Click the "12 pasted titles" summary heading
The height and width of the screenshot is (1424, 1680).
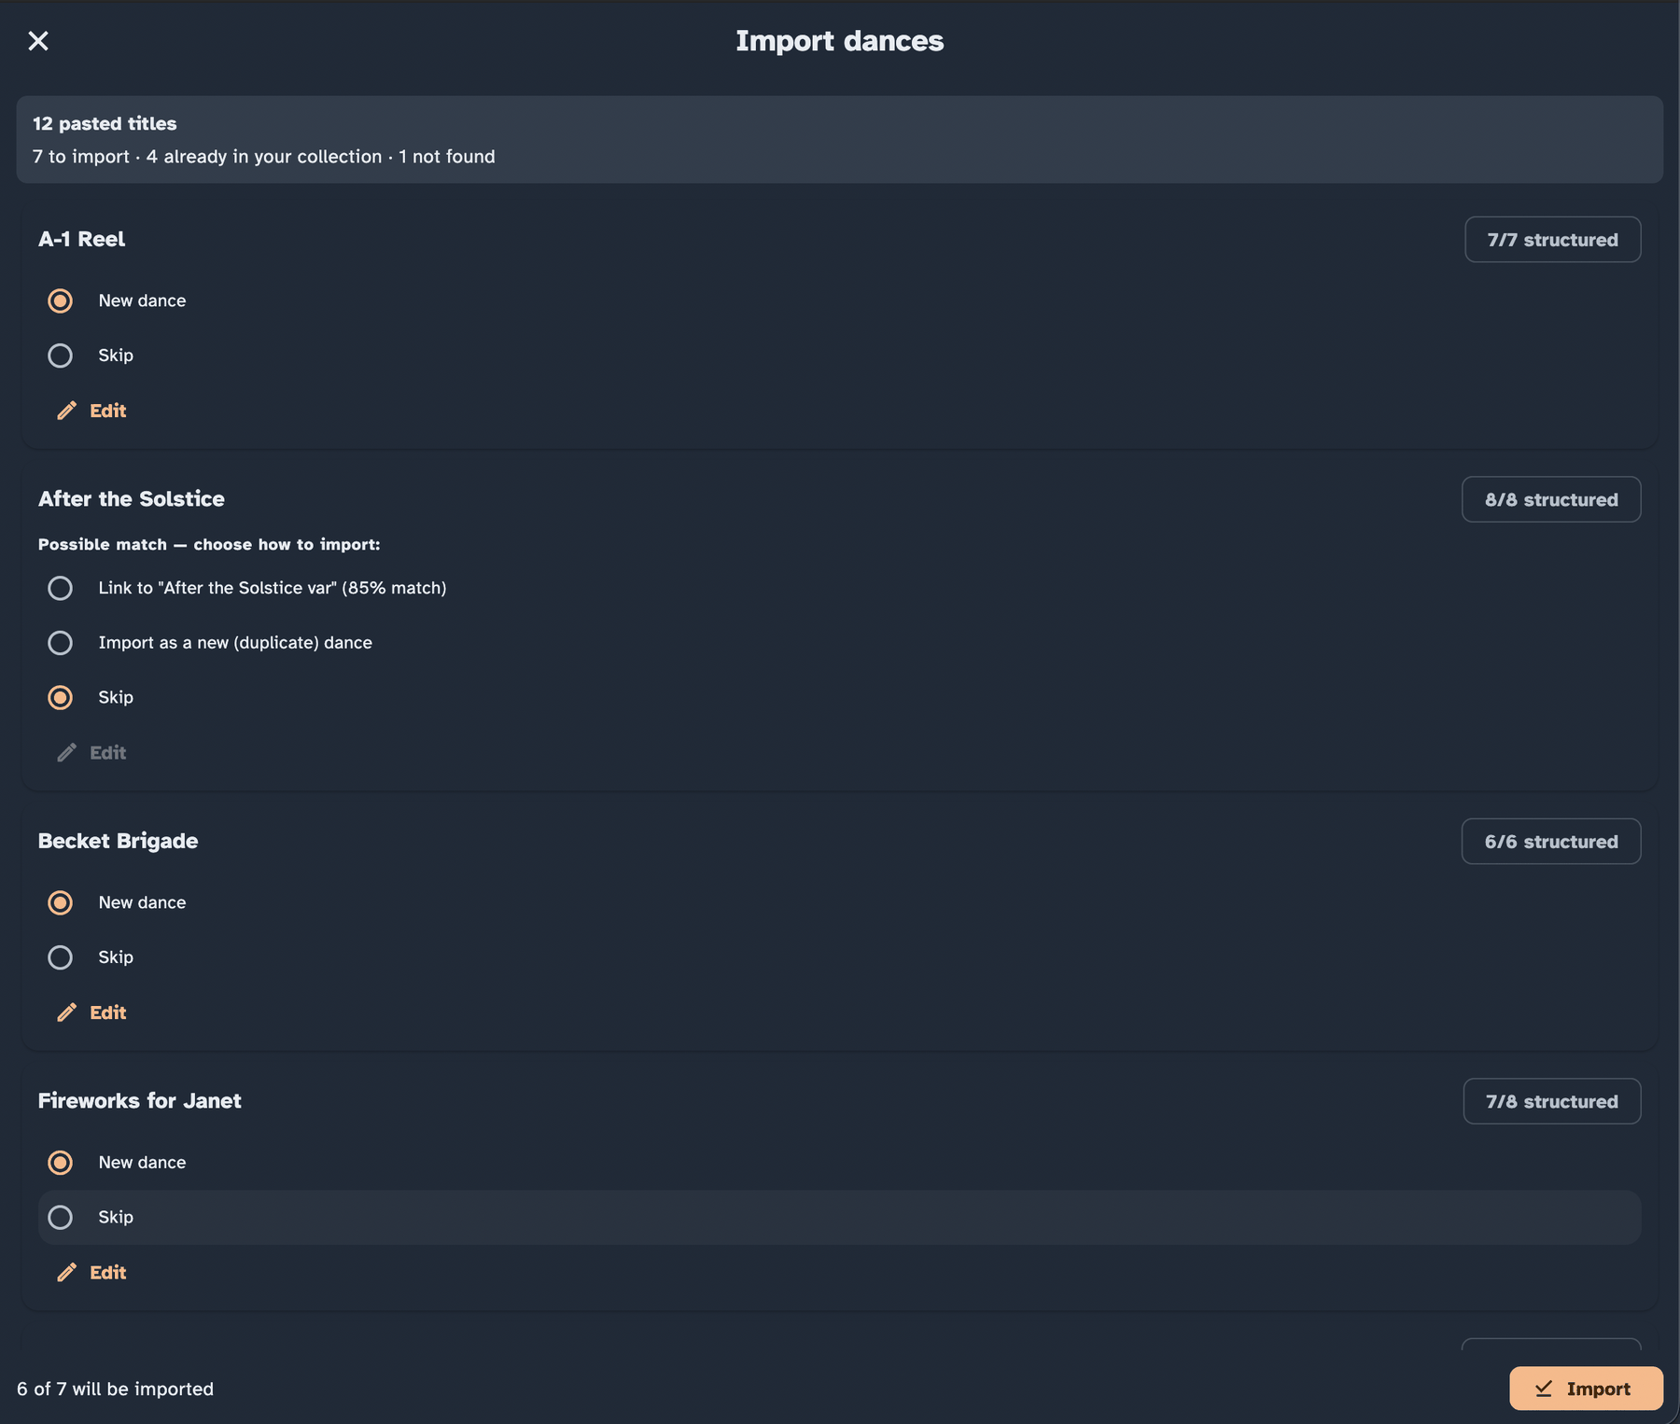tap(105, 123)
